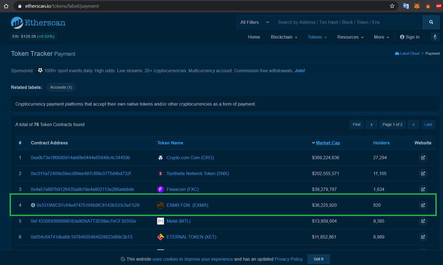This screenshot has width=443, height=265.
Task: Click the Page 1 of 2 indicator
Action: pyautogui.click(x=392, y=125)
